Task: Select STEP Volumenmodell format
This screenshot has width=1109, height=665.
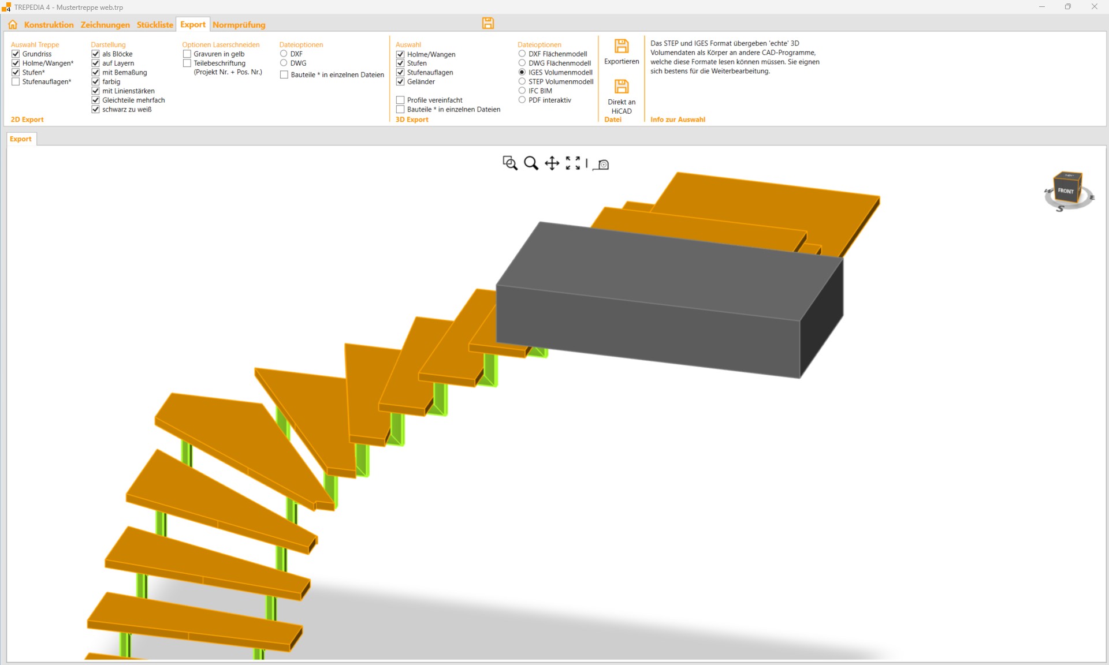Action: tap(522, 82)
